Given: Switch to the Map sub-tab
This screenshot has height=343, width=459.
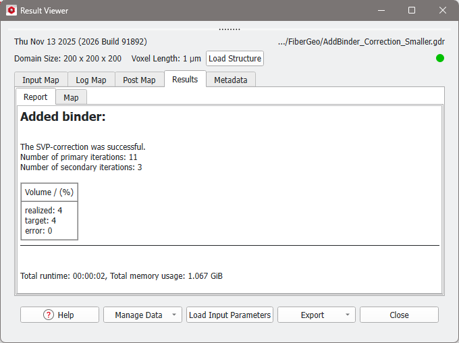Looking at the screenshot, I should [x=71, y=97].
